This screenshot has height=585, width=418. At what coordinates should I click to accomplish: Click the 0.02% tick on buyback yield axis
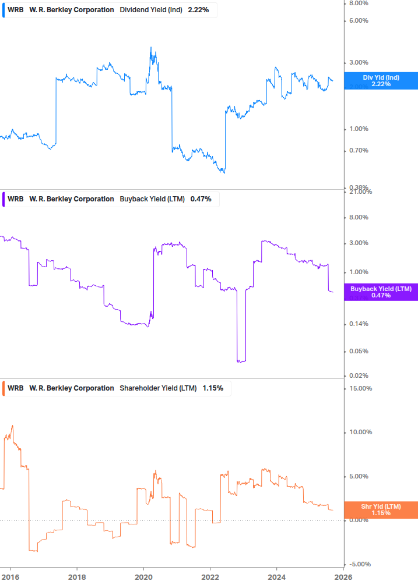point(359,375)
